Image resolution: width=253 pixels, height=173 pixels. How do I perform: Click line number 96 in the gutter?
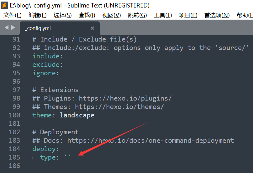pyautogui.click(x=16, y=82)
